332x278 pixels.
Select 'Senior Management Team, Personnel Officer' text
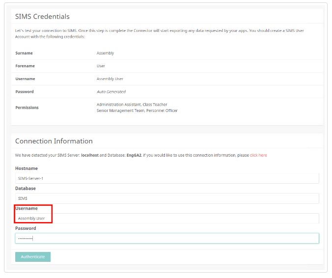[x=137, y=111]
